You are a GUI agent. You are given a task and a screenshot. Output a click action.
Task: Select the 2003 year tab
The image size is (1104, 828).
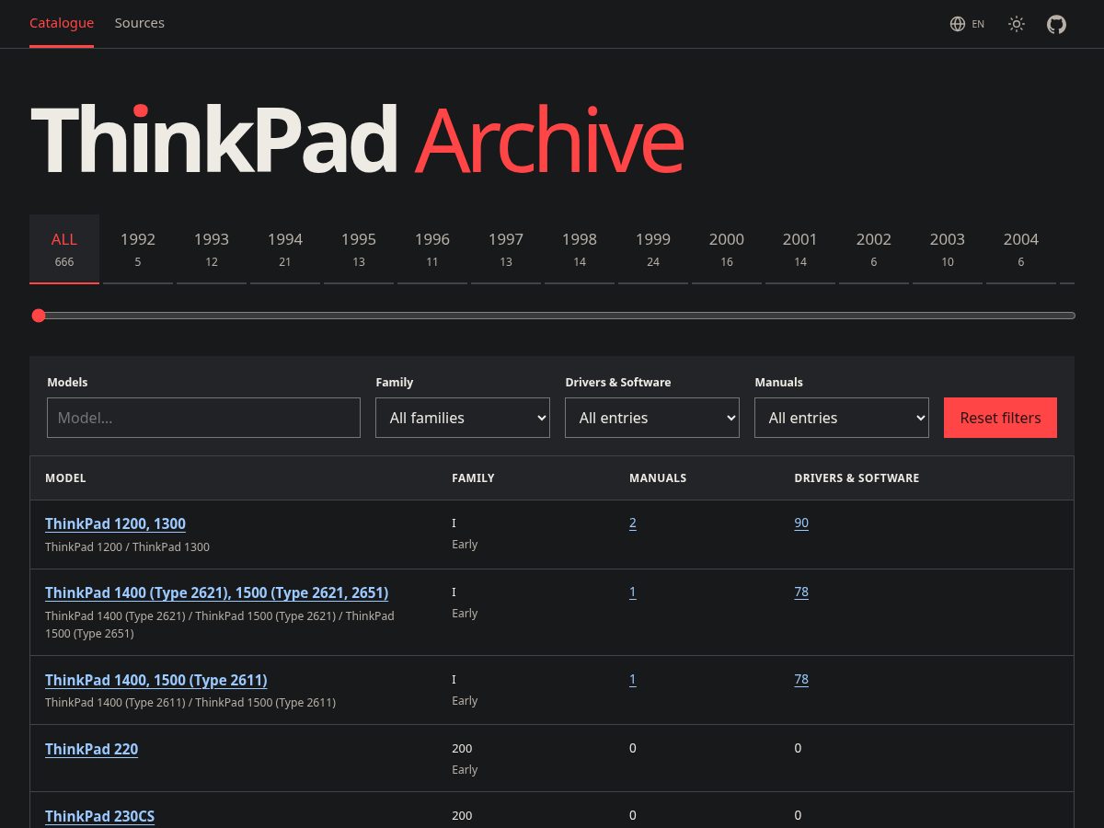coord(948,249)
